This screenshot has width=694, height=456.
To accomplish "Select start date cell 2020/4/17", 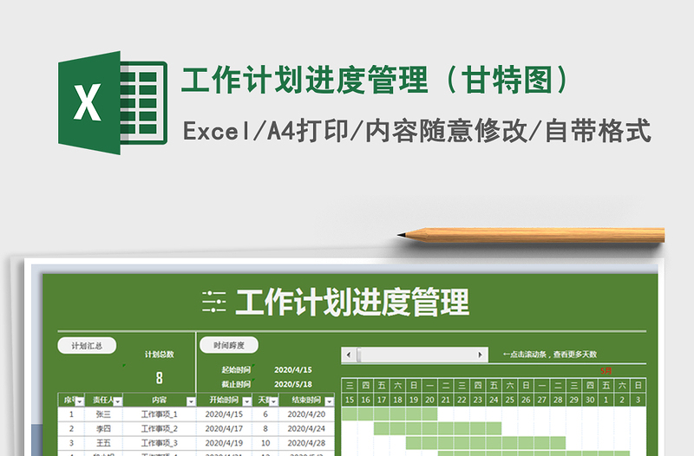I will pos(224,428).
